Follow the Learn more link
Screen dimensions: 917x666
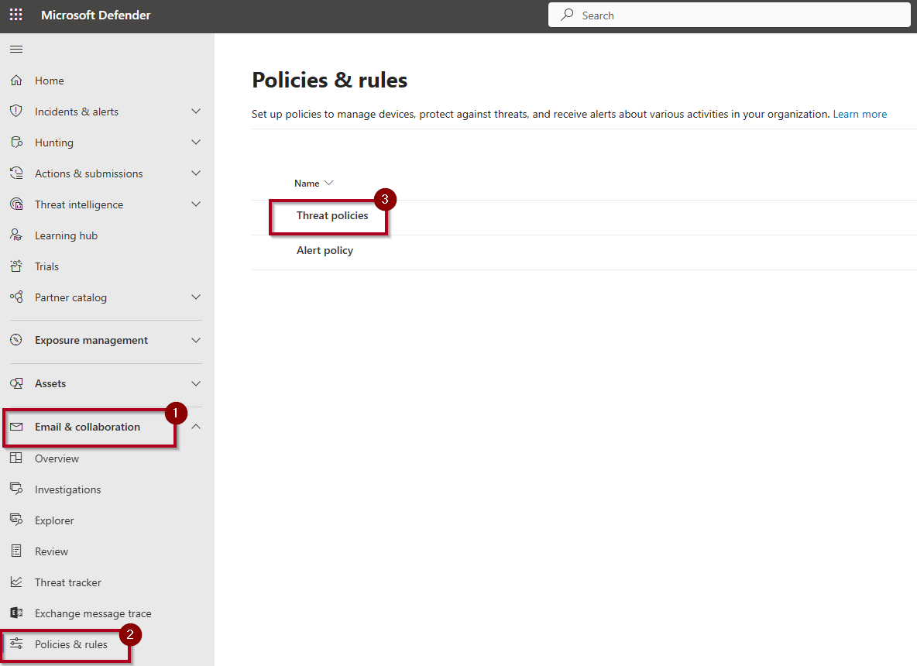[x=860, y=114]
